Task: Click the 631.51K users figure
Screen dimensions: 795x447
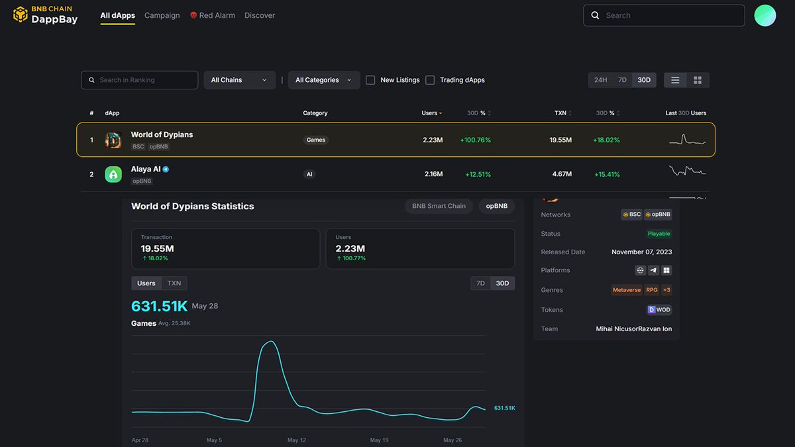Action: tap(160, 306)
